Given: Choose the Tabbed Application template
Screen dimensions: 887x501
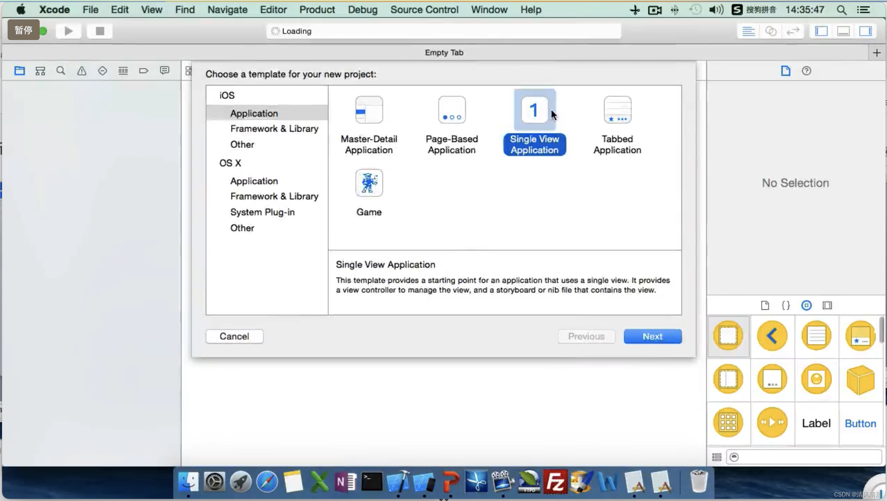Looking at the screenshot, I should click(x=617, y=125).
